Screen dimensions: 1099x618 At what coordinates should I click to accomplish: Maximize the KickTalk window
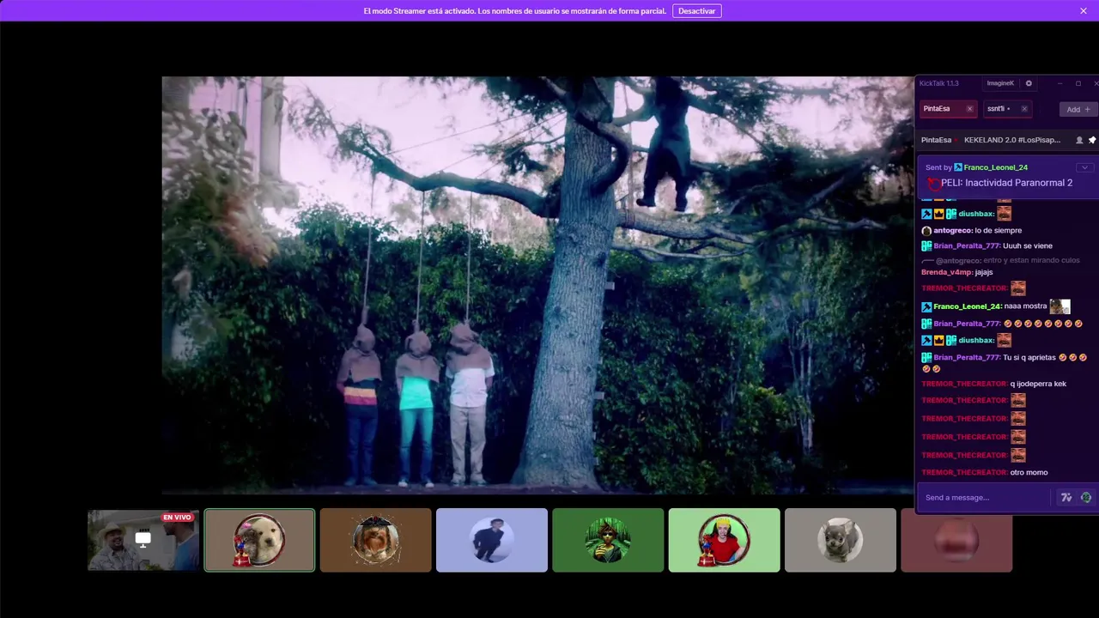pos(1078,83)
